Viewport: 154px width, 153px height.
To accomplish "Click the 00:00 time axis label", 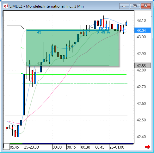I will tap(57, 147).
